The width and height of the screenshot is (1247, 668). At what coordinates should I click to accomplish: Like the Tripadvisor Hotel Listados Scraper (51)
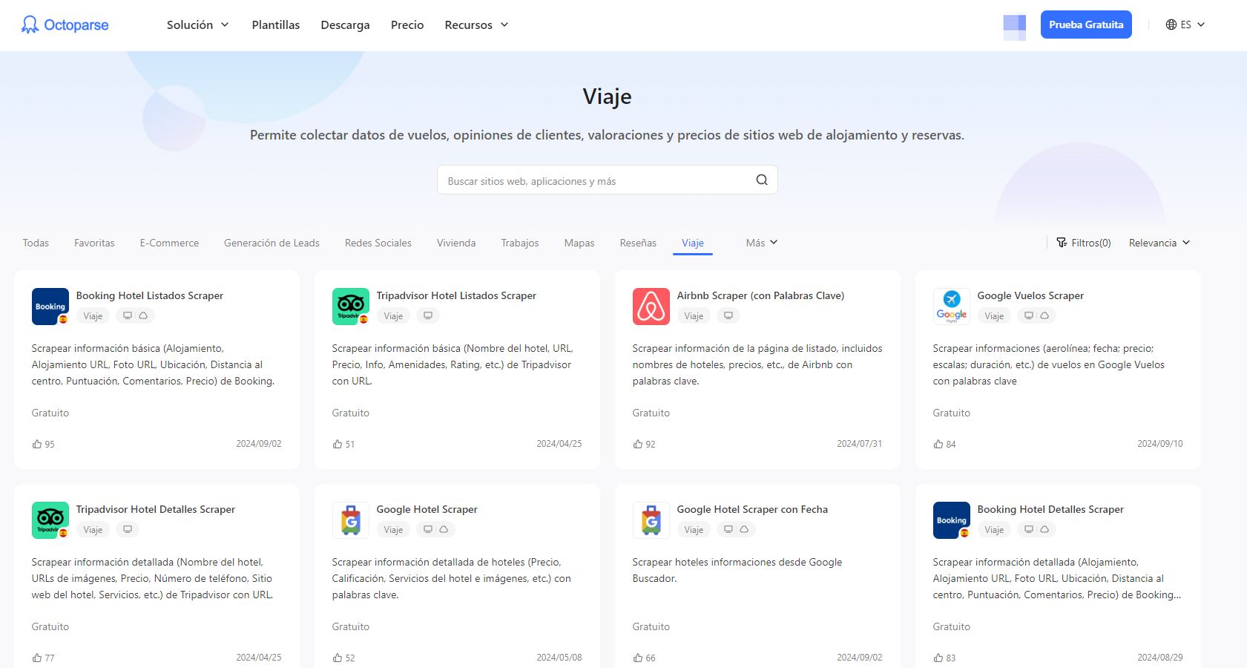tap(338, 444)
